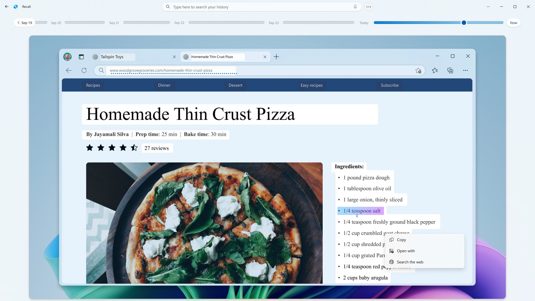The image size is (535, 301).
Task: Open the browser collections icon
Action: [x=450, y=70]
